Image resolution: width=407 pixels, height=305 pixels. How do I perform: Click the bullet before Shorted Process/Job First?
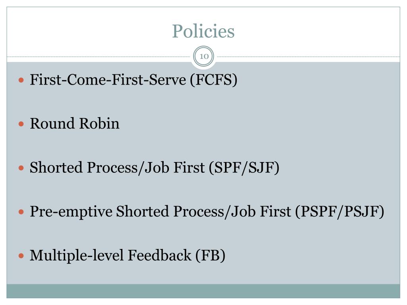[21, 168]
